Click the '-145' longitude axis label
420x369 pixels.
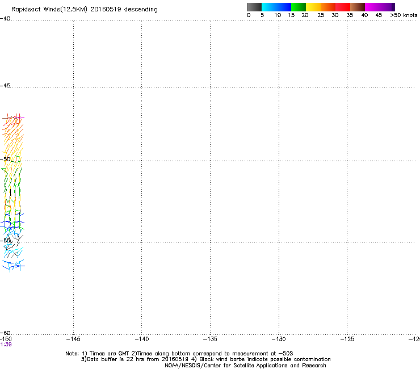73,339
